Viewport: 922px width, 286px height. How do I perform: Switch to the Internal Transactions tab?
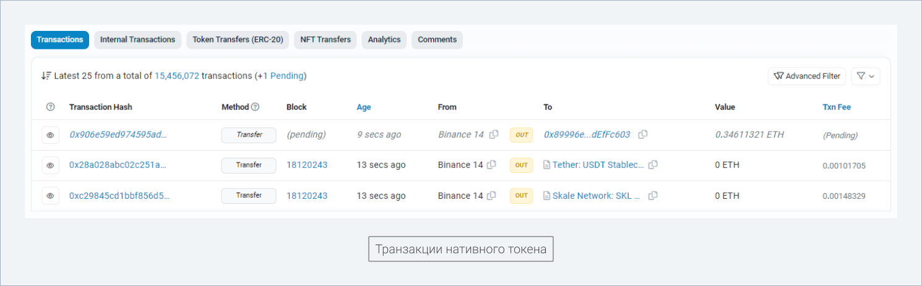click(x=137, y=40)
